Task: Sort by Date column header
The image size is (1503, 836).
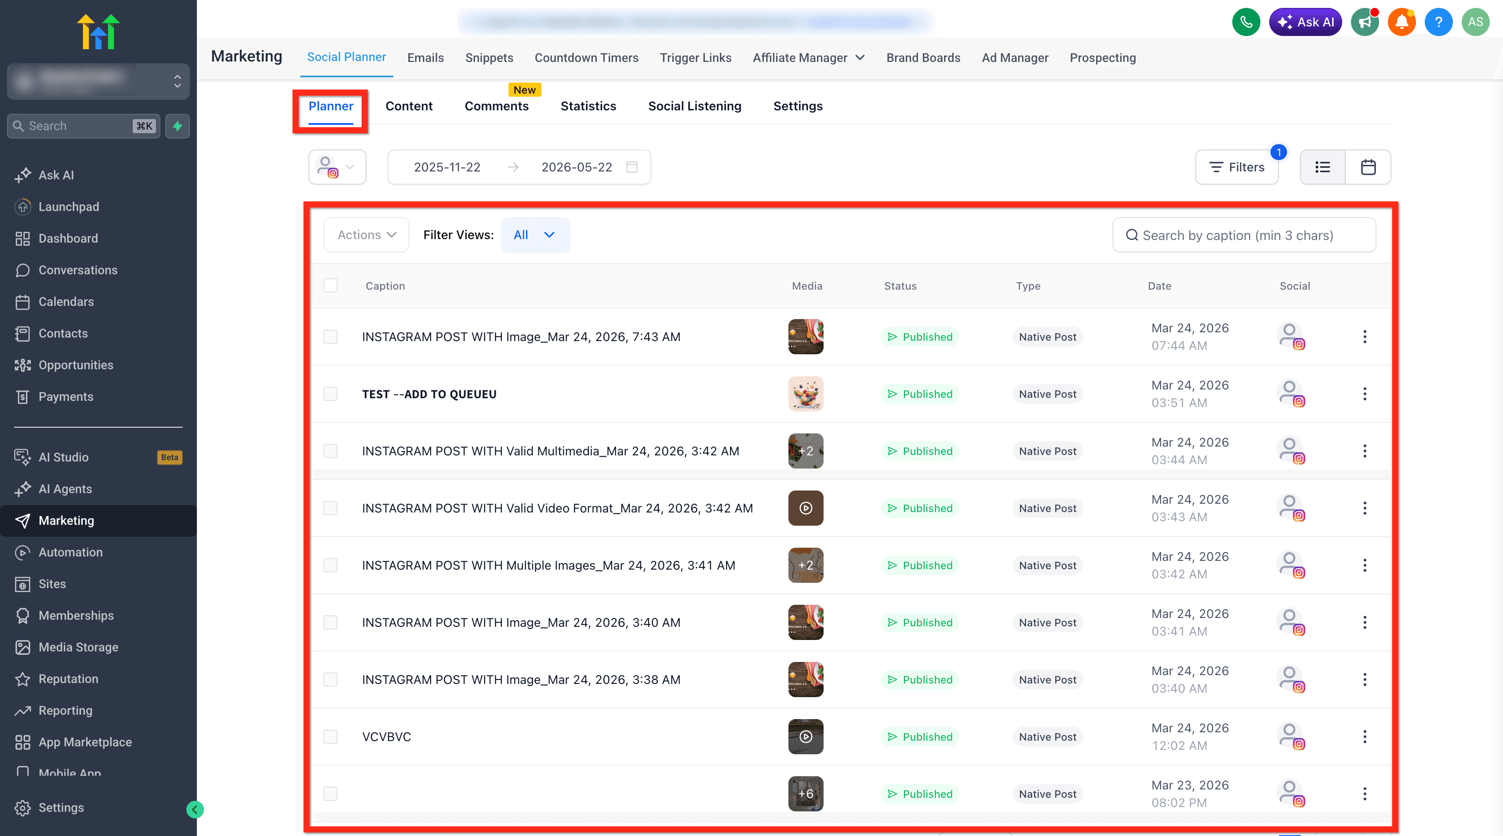Action: pos(1159,286)
